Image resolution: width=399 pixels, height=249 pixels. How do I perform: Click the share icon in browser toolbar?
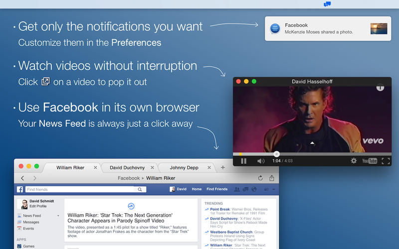272,178
